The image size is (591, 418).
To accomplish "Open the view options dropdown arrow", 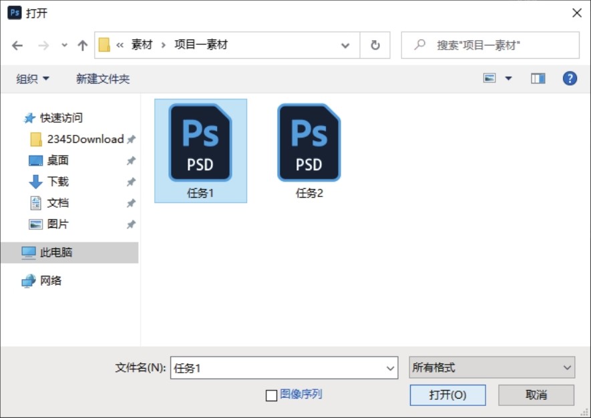I will tap(508, 78).
